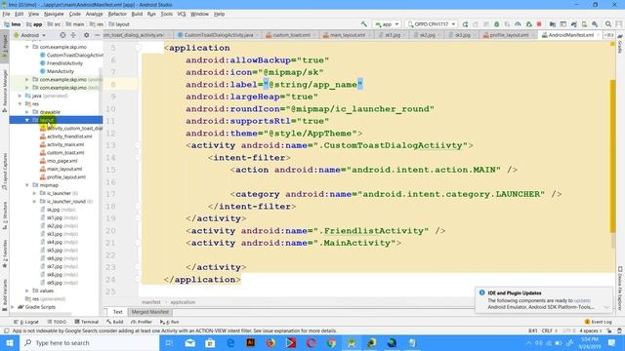Select FriendlistActivity class in tree
The width and height of the screenshot is (625, 351).
(x=64, y=62)
